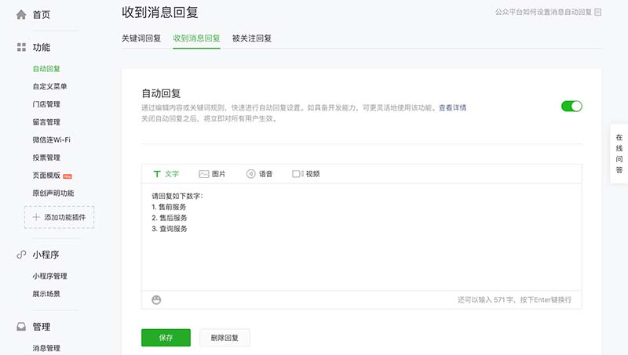Open 展示场景 in the sidebar
The image size is (628, 355).
point(46,294)
